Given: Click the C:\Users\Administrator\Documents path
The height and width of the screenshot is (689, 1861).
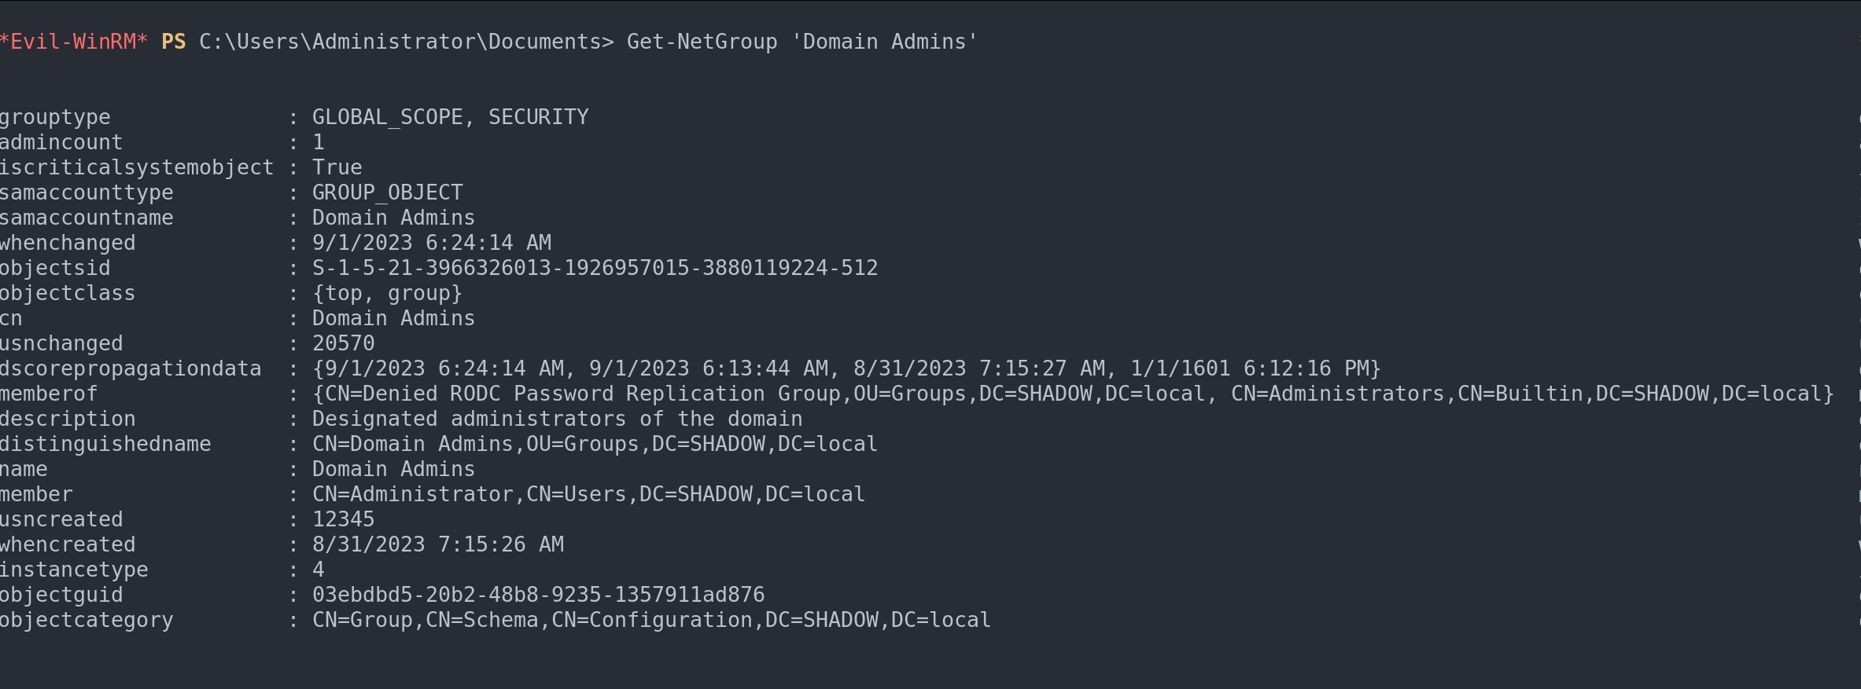Looking at the screenshot, I should point(400,42).
